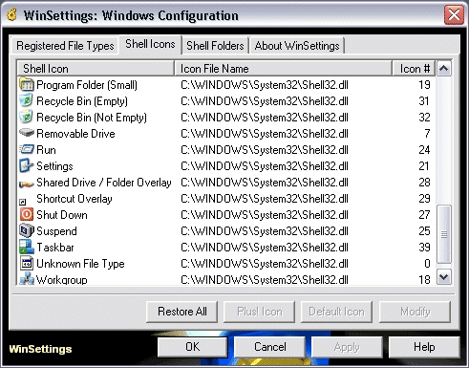
Task: Click icon number 29 in Shortcut Overlay row
Action: tap(424, 199)
